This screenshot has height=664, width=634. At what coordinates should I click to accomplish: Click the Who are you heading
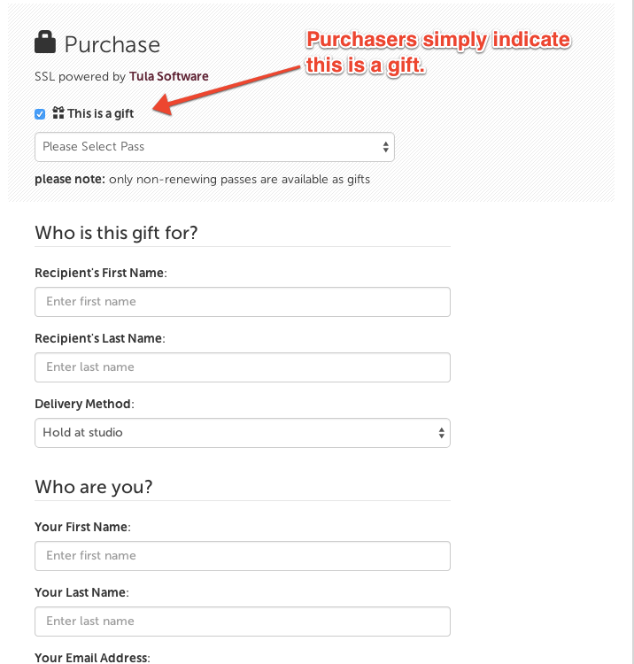tap(94, 487)
